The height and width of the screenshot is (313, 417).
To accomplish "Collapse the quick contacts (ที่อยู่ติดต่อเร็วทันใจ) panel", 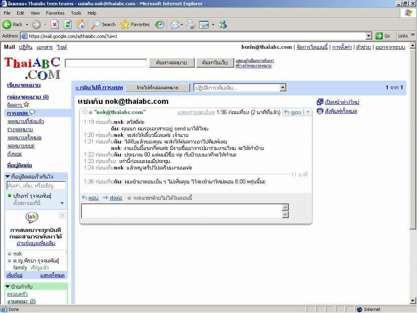I will pyautogui.click(x=7, y=176).
